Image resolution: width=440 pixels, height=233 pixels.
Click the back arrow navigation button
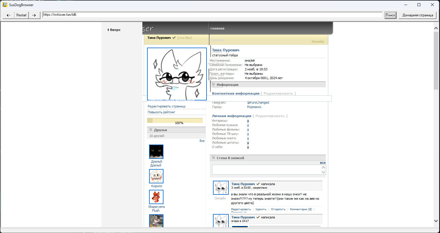point(8,15)
